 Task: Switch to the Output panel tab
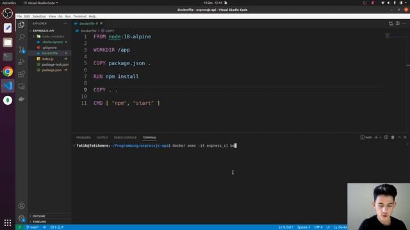tap(102, 137)
